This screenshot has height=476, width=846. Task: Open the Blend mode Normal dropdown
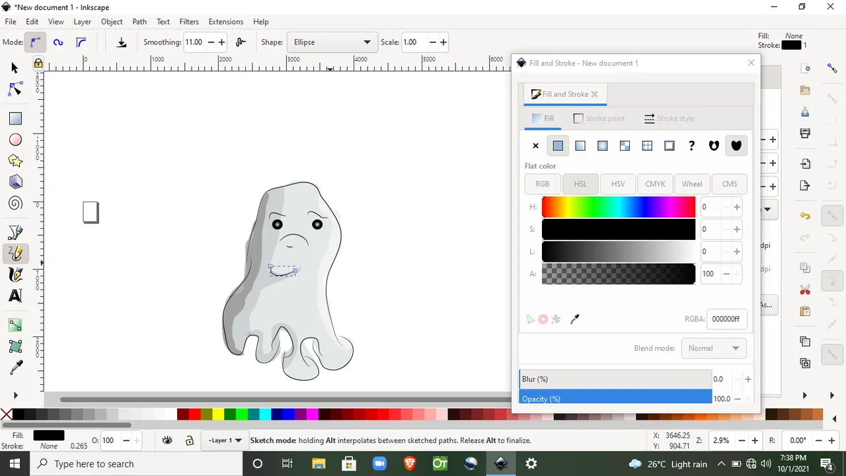pos(714,348)
